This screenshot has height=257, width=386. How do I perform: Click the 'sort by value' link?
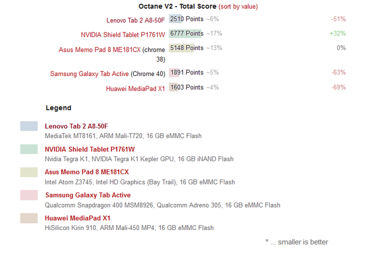click(x=238, y=7)
